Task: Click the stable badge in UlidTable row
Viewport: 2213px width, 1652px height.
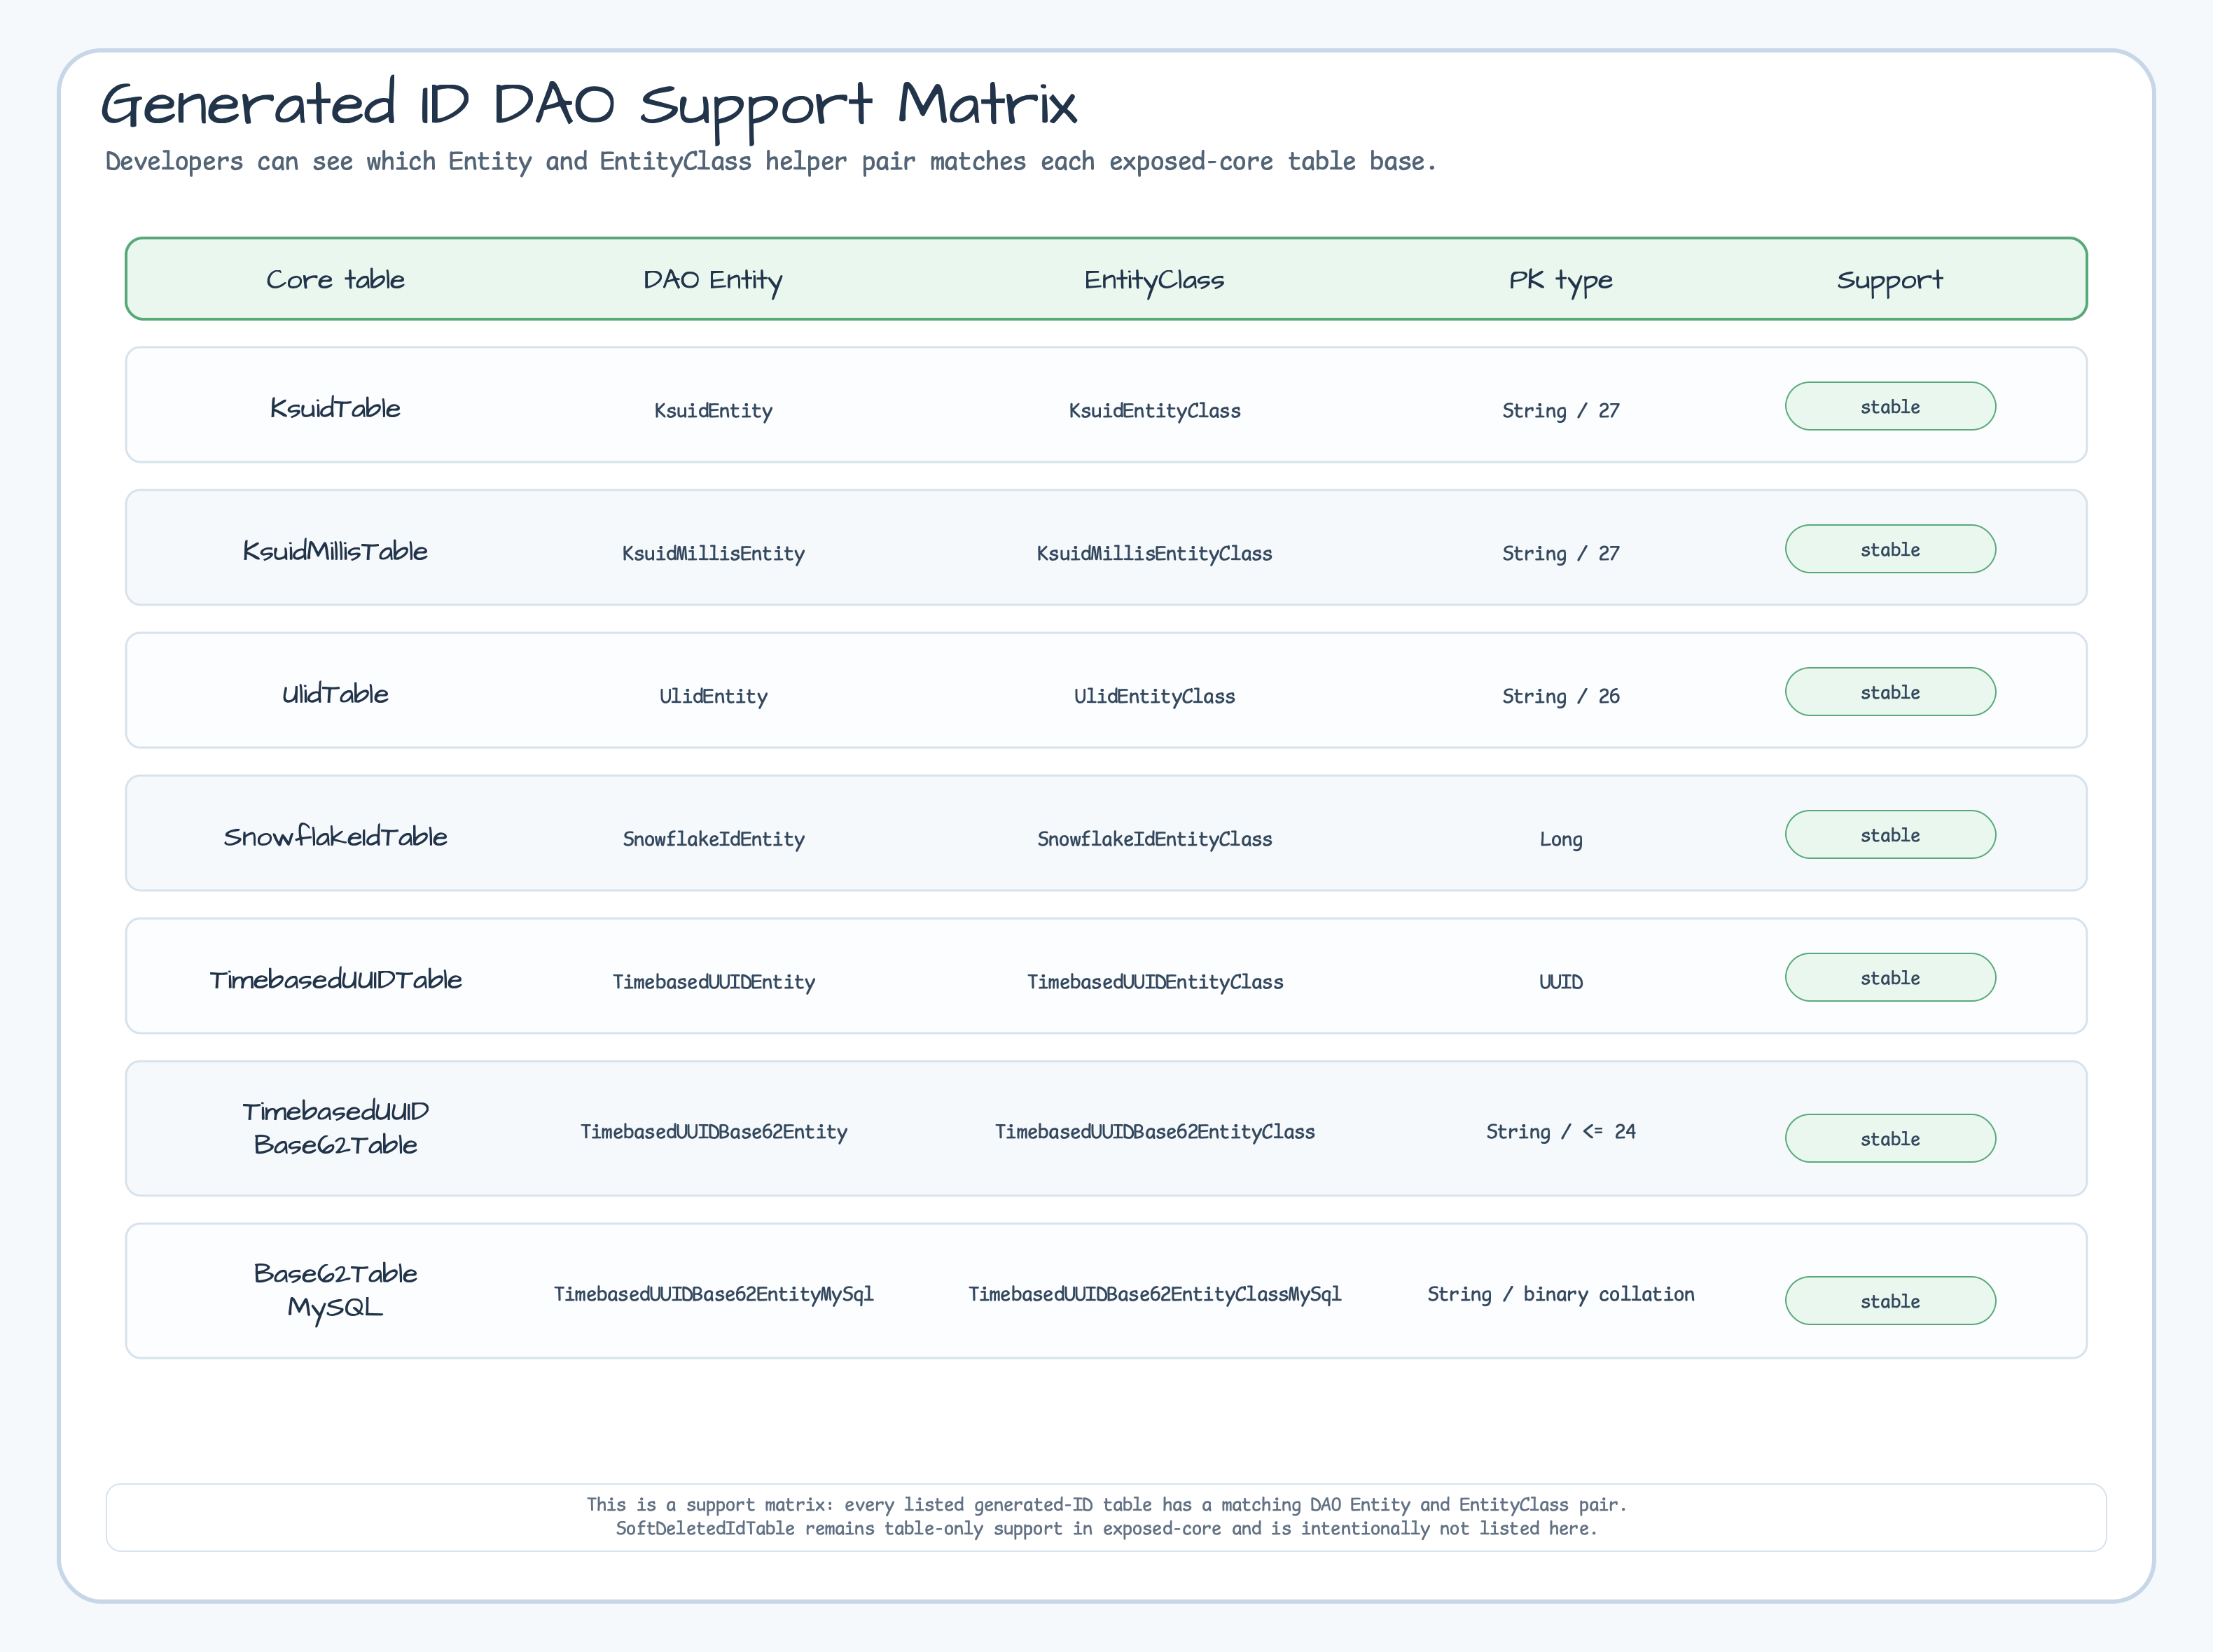Action: click(x=1889, y=692)
